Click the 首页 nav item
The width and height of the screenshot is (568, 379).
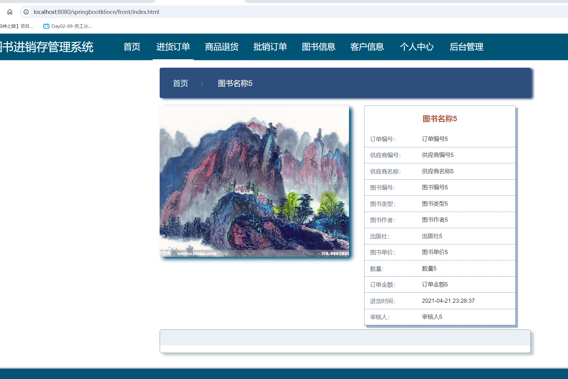[131, 47]
